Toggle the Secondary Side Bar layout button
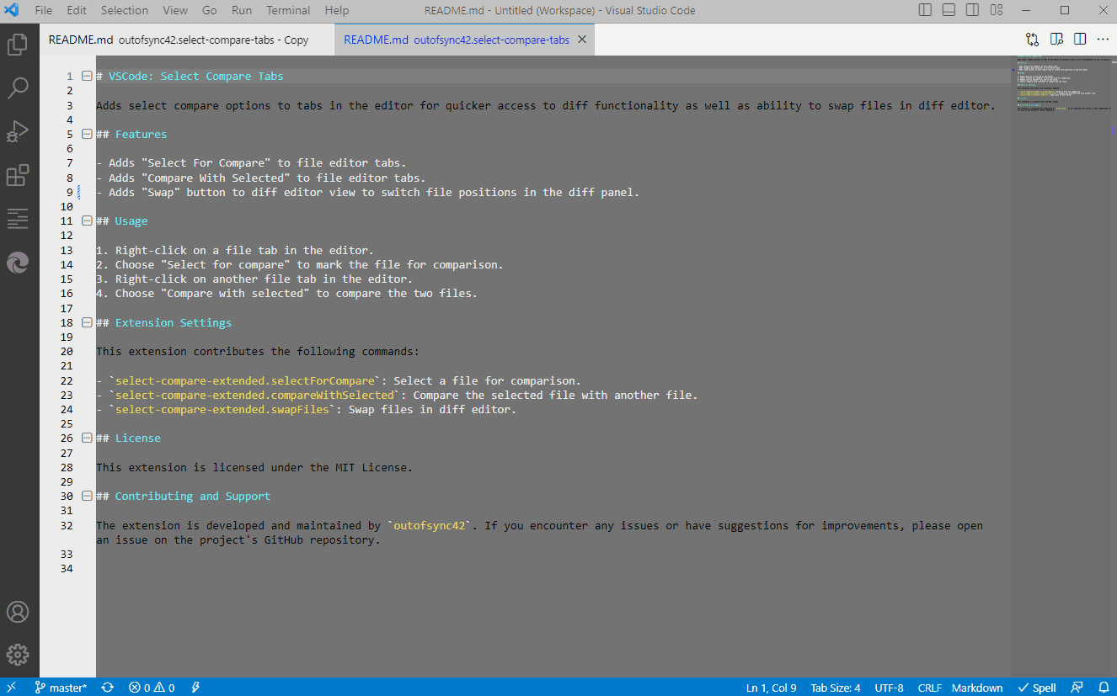 coord(972,10)
